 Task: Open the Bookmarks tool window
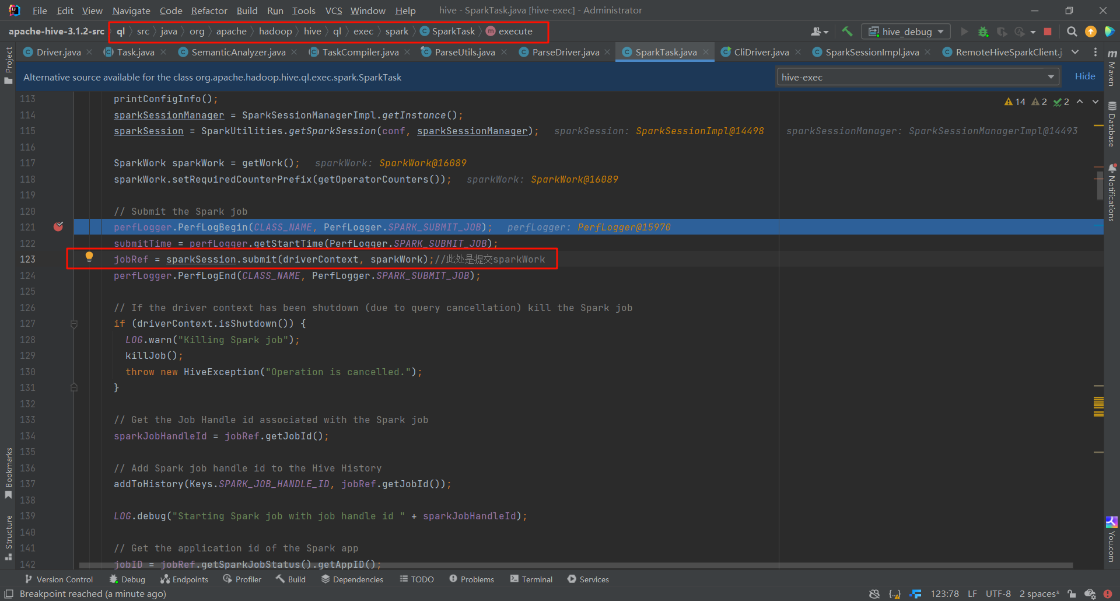click(x=8, y=473)
